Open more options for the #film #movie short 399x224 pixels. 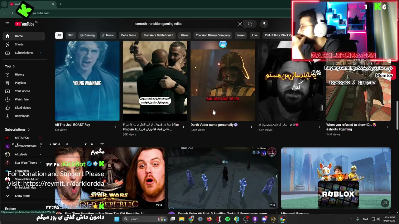click(184, 126)
